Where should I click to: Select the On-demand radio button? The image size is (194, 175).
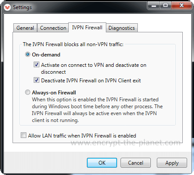point(28,54)
